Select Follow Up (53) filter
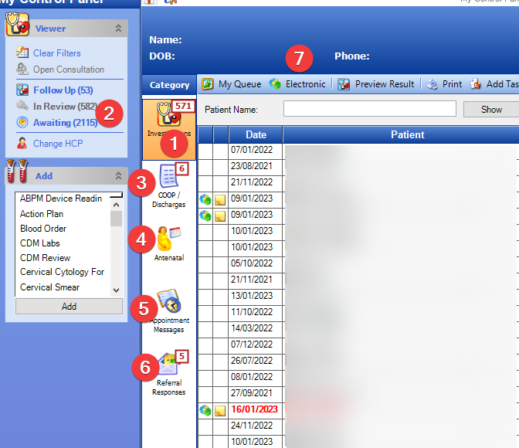This screenshot has height=448, width=519. (62, 90)
